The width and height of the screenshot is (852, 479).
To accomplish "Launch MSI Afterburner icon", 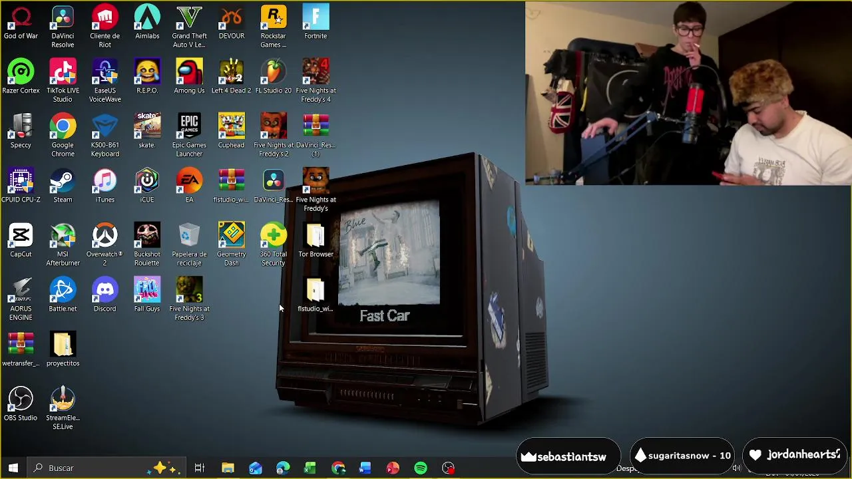I will (x=63, y=245).
